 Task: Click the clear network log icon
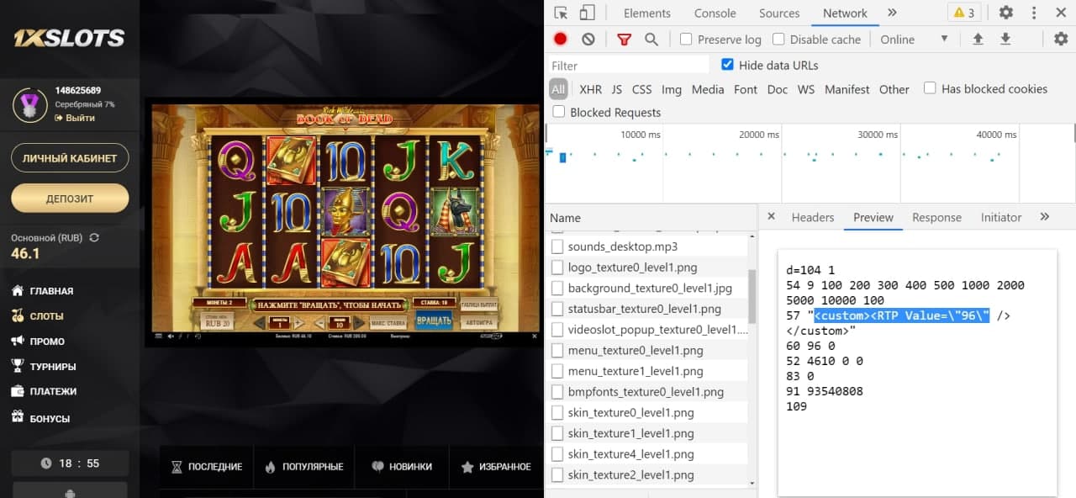pos(588,39)
